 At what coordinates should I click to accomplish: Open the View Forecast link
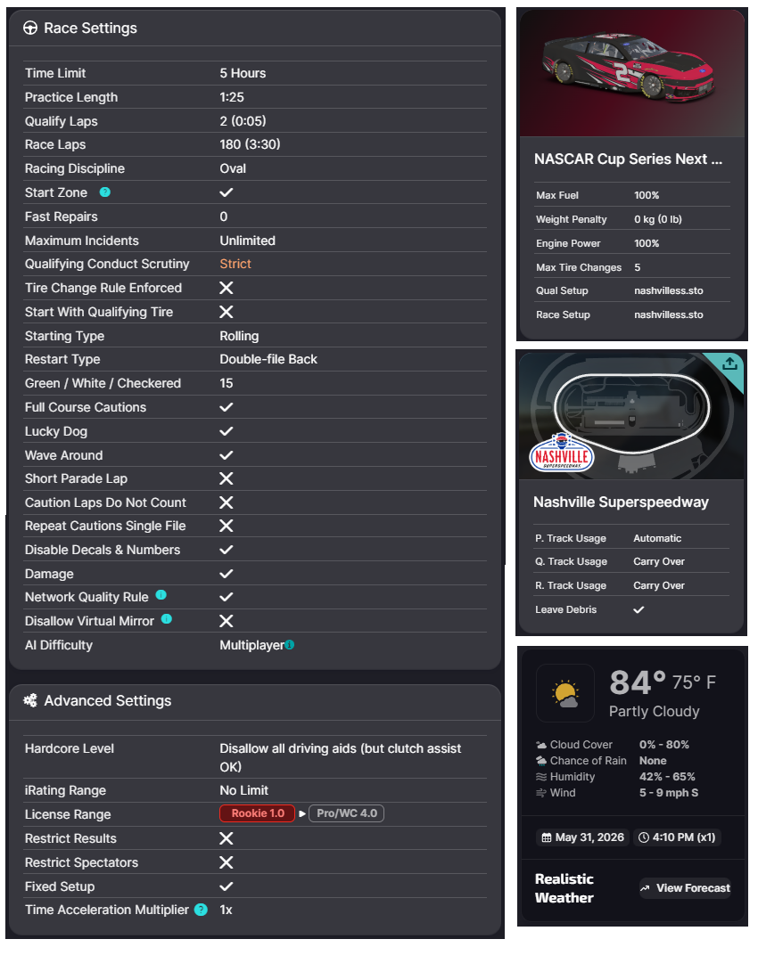point(685,888)
